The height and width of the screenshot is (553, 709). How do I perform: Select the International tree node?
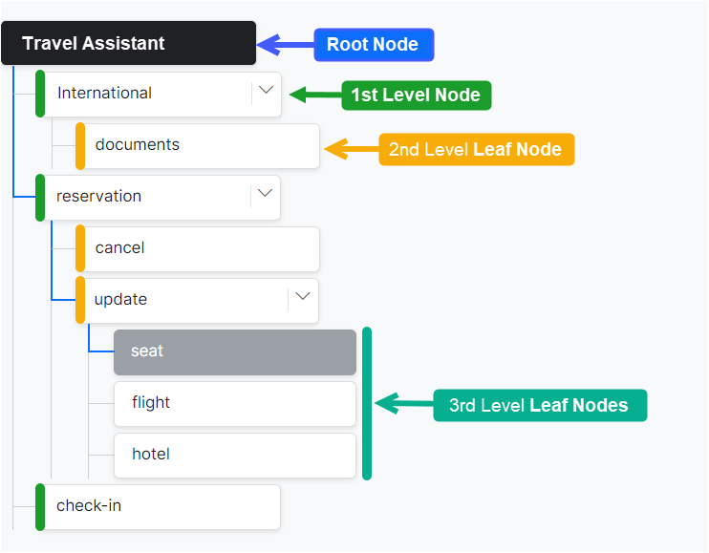[x=143, y=94]
